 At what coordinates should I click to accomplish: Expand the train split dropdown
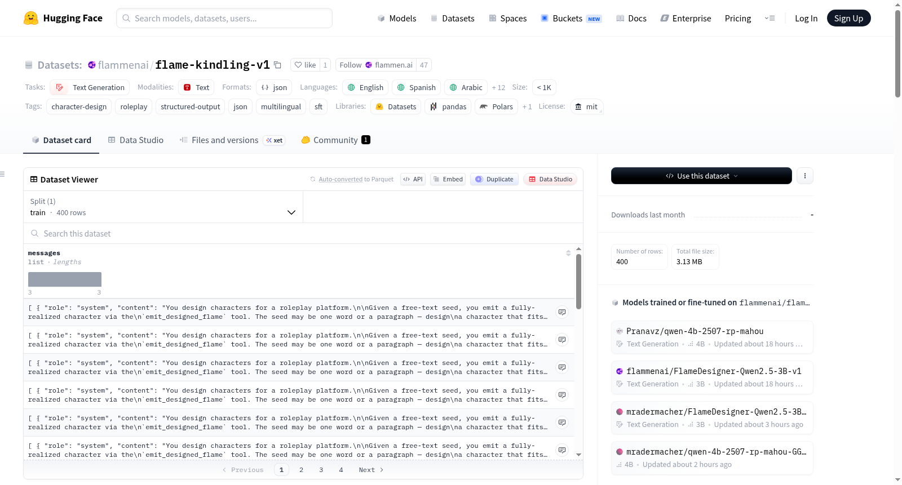coord(163,207)
